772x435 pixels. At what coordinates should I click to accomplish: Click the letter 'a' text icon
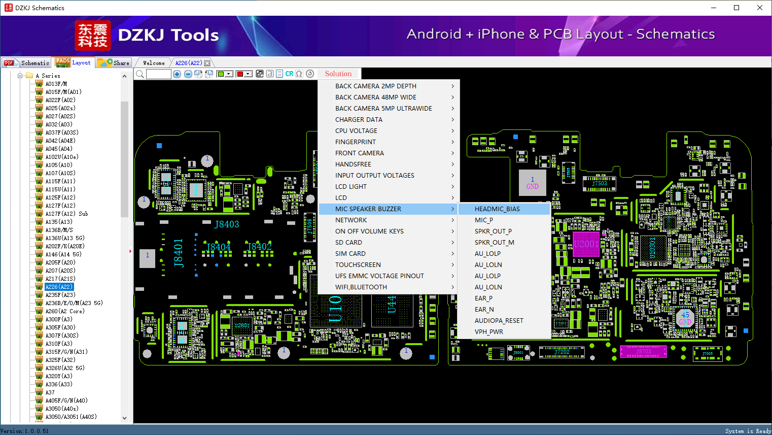270,74
